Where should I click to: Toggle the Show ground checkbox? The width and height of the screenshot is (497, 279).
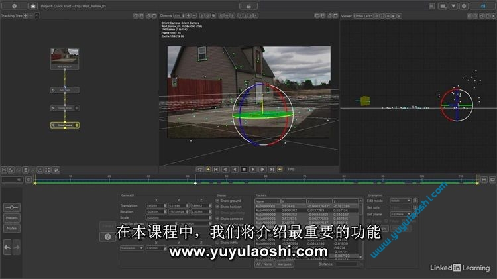tap(217, 201)
